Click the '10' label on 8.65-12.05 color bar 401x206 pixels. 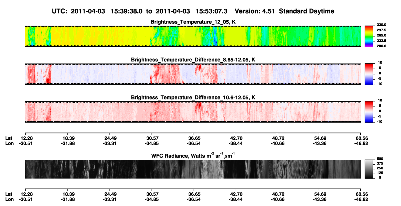pos(380,63)
